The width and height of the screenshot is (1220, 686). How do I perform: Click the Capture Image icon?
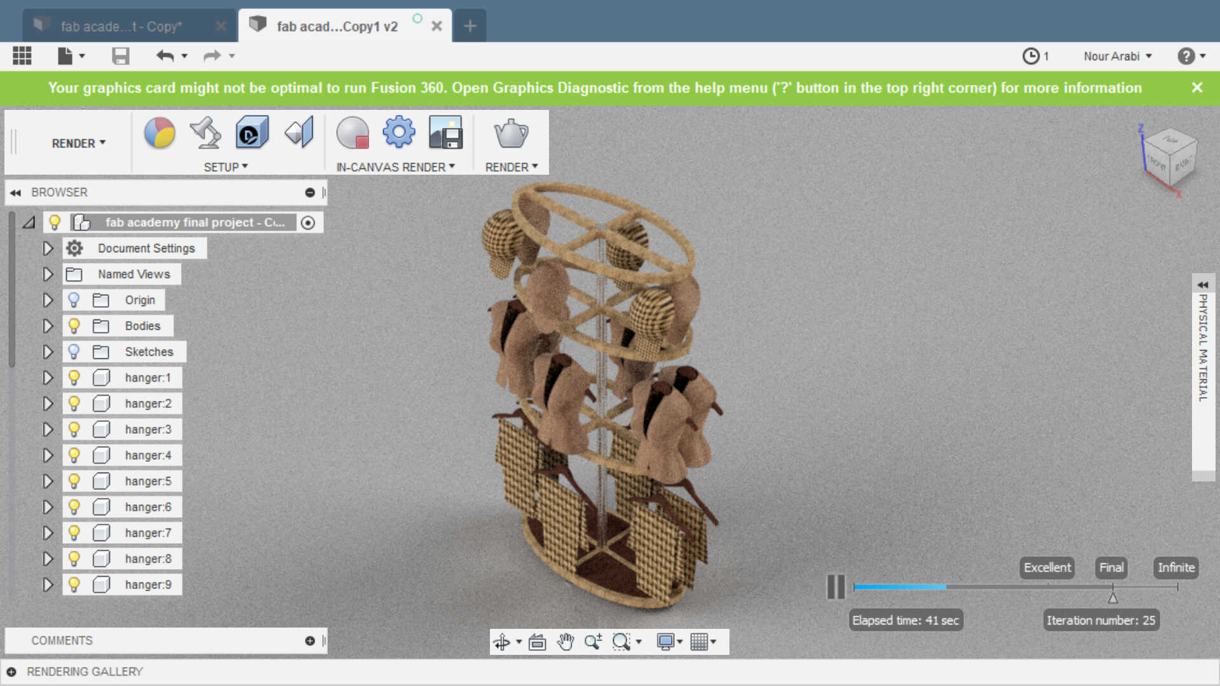[445, 133]
